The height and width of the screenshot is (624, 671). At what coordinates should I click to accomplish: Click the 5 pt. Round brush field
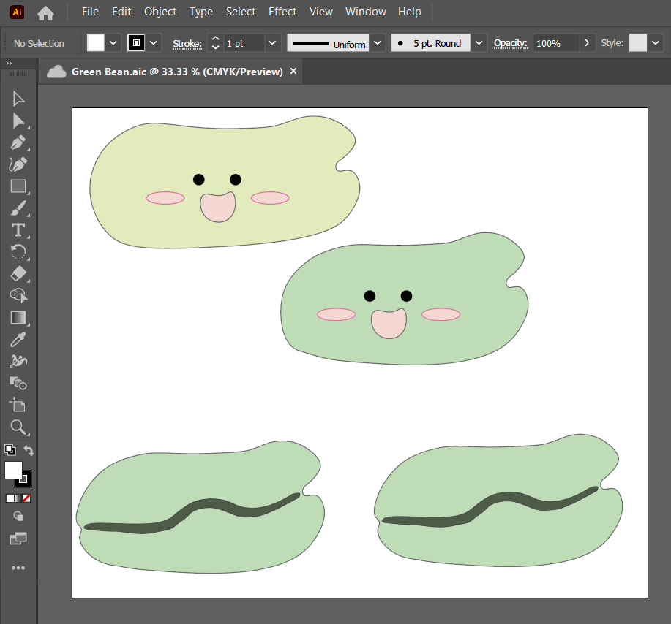tap(430, 42)
